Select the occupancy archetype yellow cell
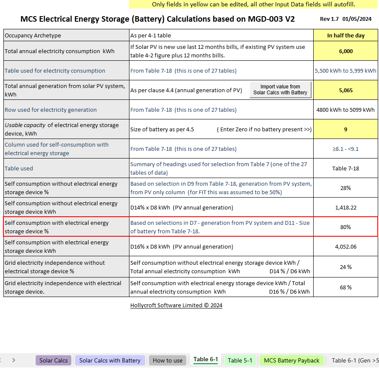 coord(345,35)
